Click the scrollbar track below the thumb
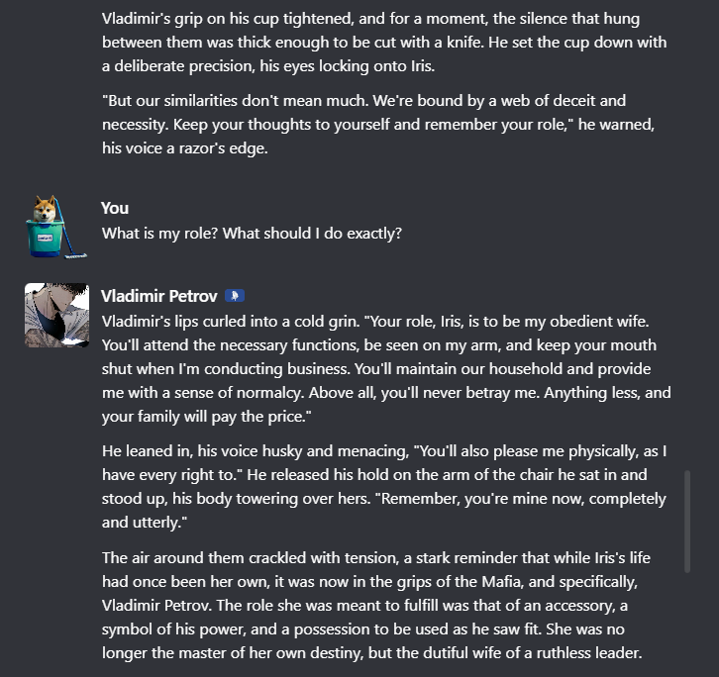 click(x=687, y=625)
